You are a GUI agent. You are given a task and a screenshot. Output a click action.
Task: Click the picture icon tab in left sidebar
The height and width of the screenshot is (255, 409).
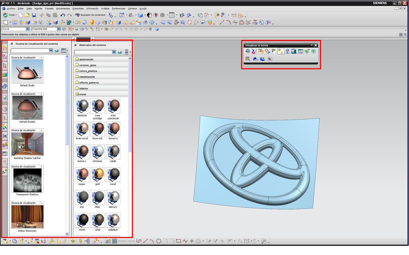(x=5, y=154)
